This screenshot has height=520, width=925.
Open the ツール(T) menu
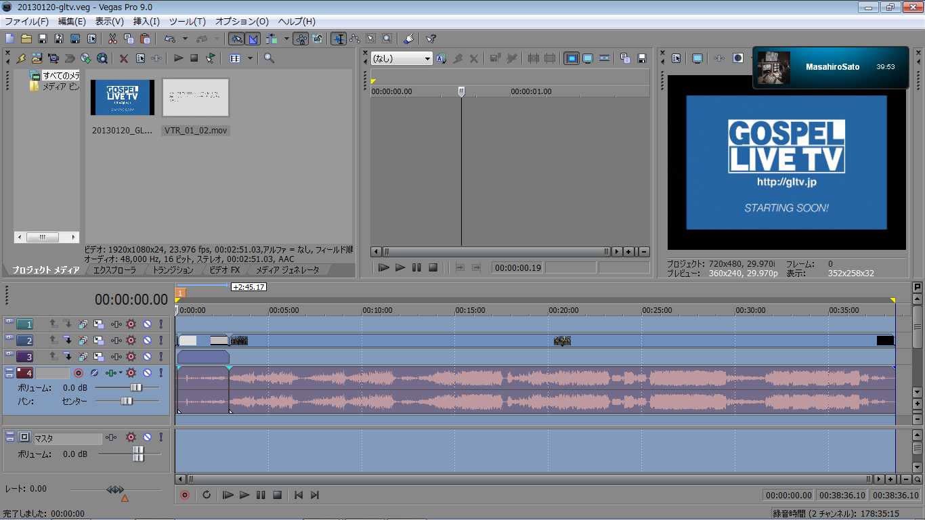pos(187,22)
